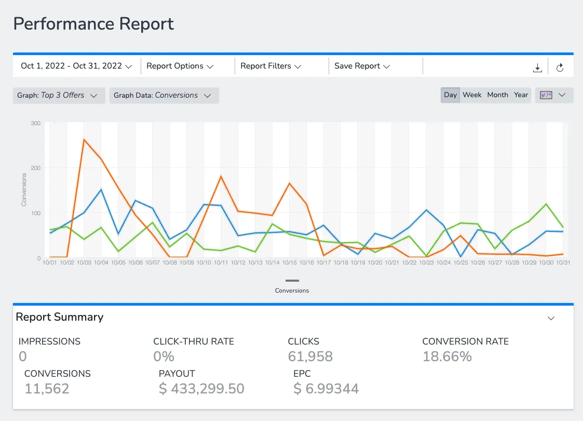This screenshot has height=421, width=583.
Task: Click the Performance Report page title
Action: (x=93, y=24)
